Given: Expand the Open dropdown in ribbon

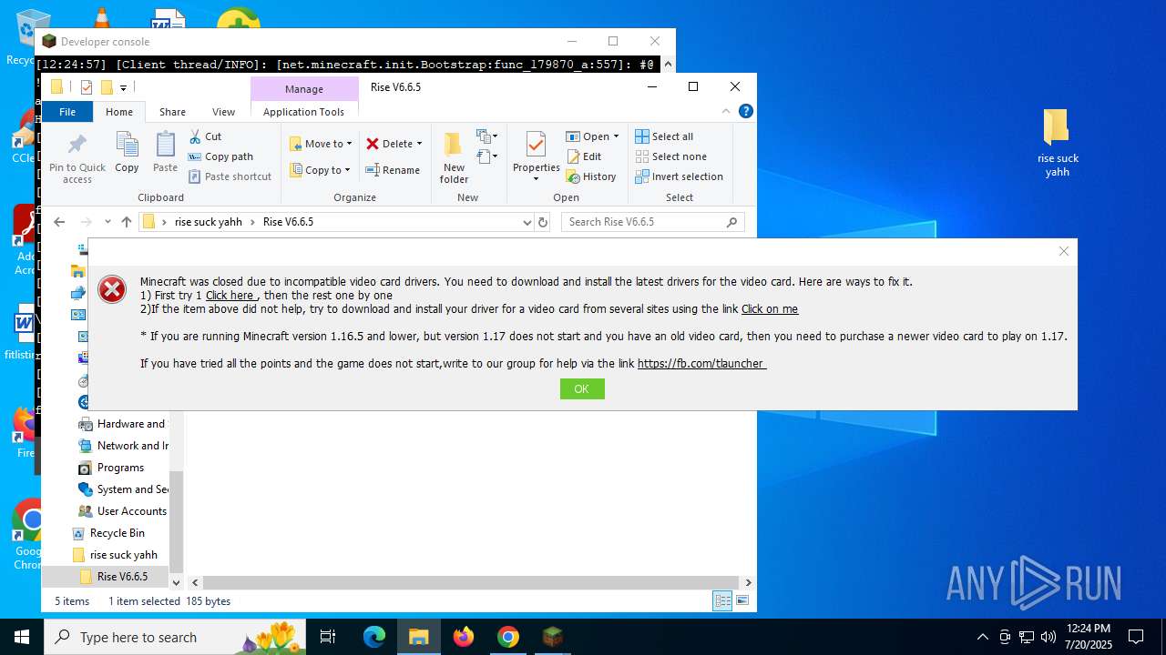Looking at the screenshot, I should click(x=616, y=136).
